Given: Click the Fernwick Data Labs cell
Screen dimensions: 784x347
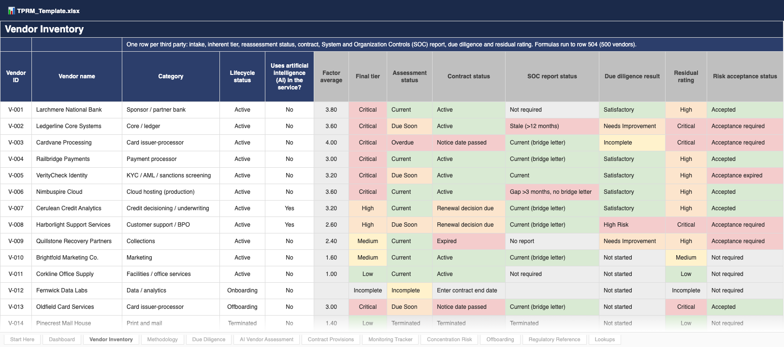Looking at the screenshot, I should click(x=77, y=290).
